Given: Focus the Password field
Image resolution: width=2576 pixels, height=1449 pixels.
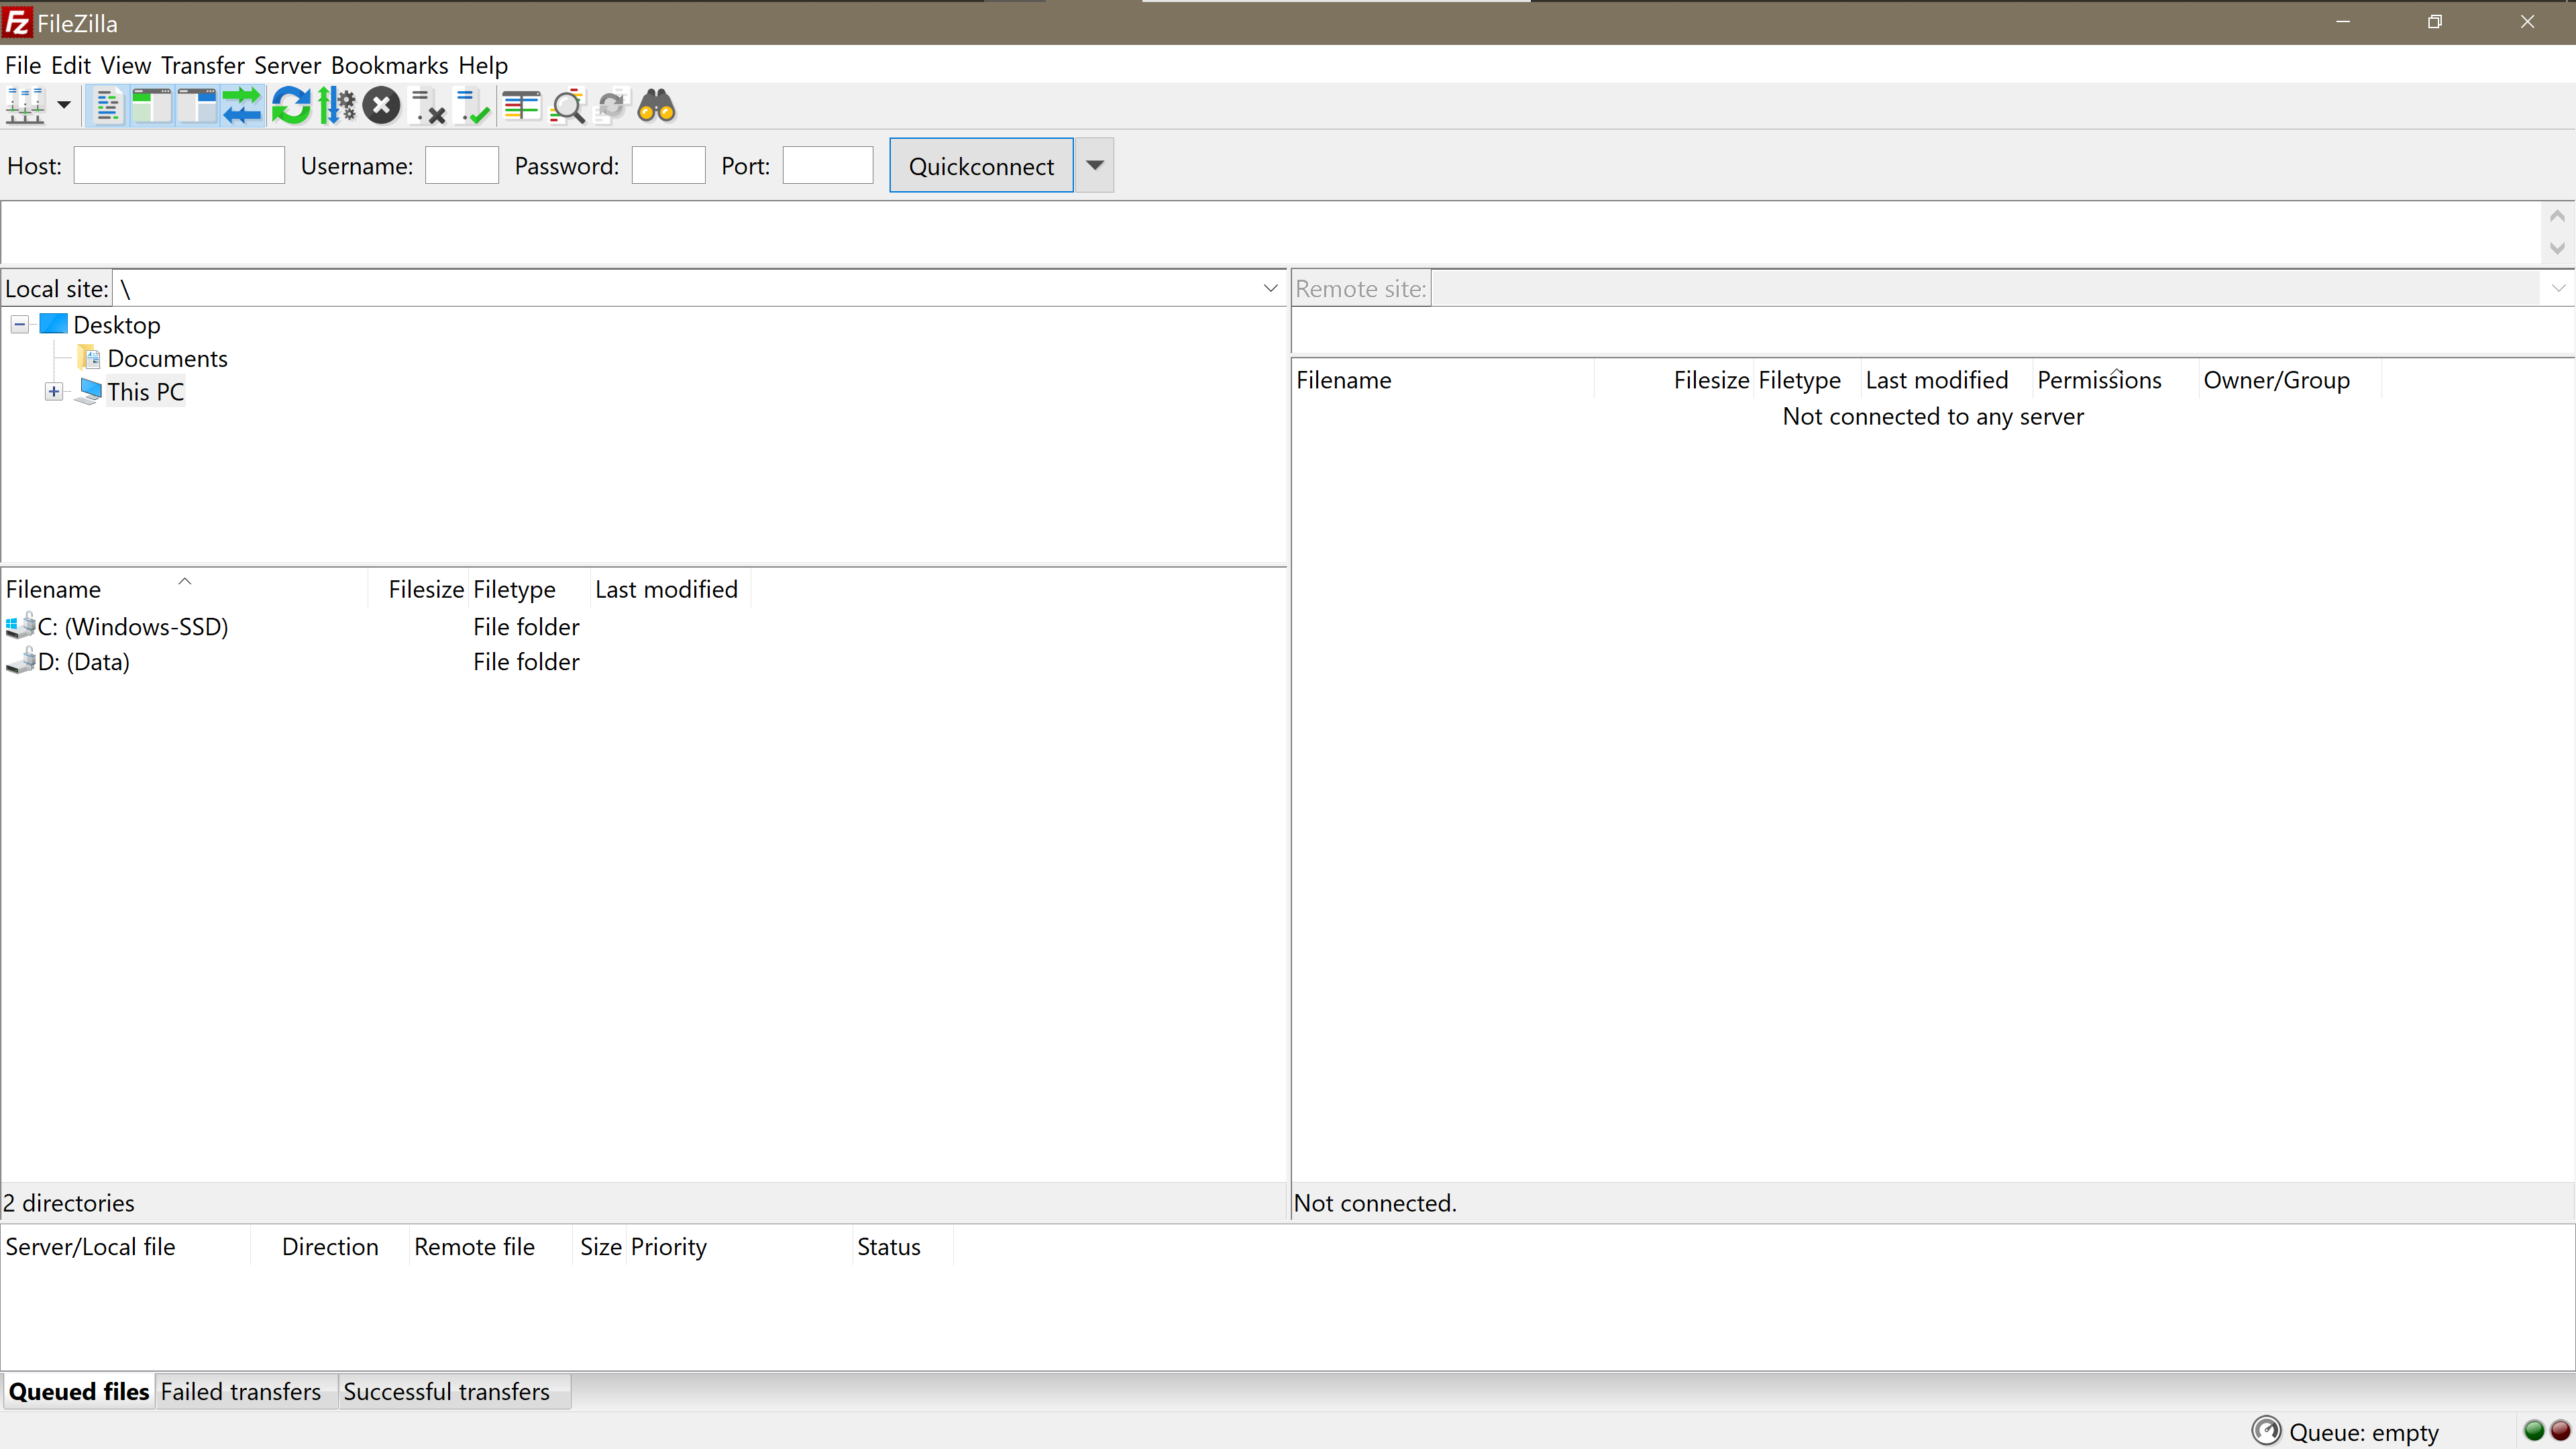Looking at the screenshot, I should tap(669, 165).
